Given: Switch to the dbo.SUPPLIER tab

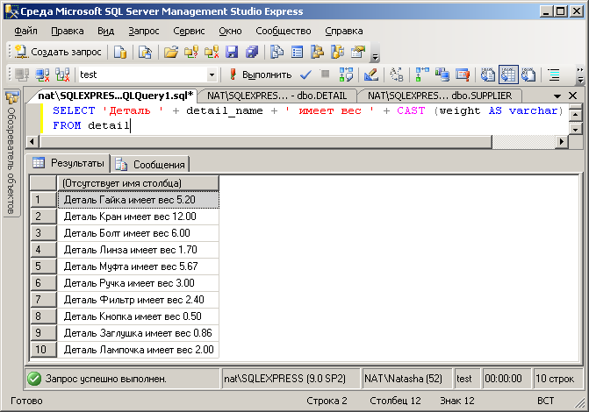Looking at the screenshot, I should pyautogui.click(x=440, y=96).
